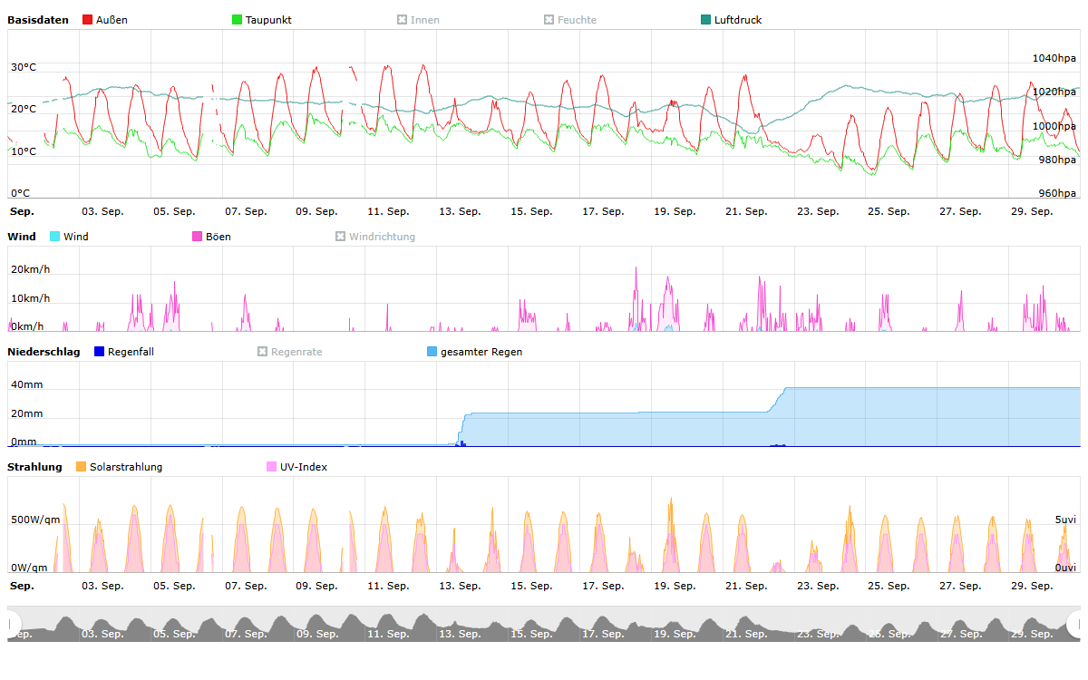Click the Strahlung section heading
Image resolution: width=1088 pixels, height=680 pixels.
(x=34, y=467)
